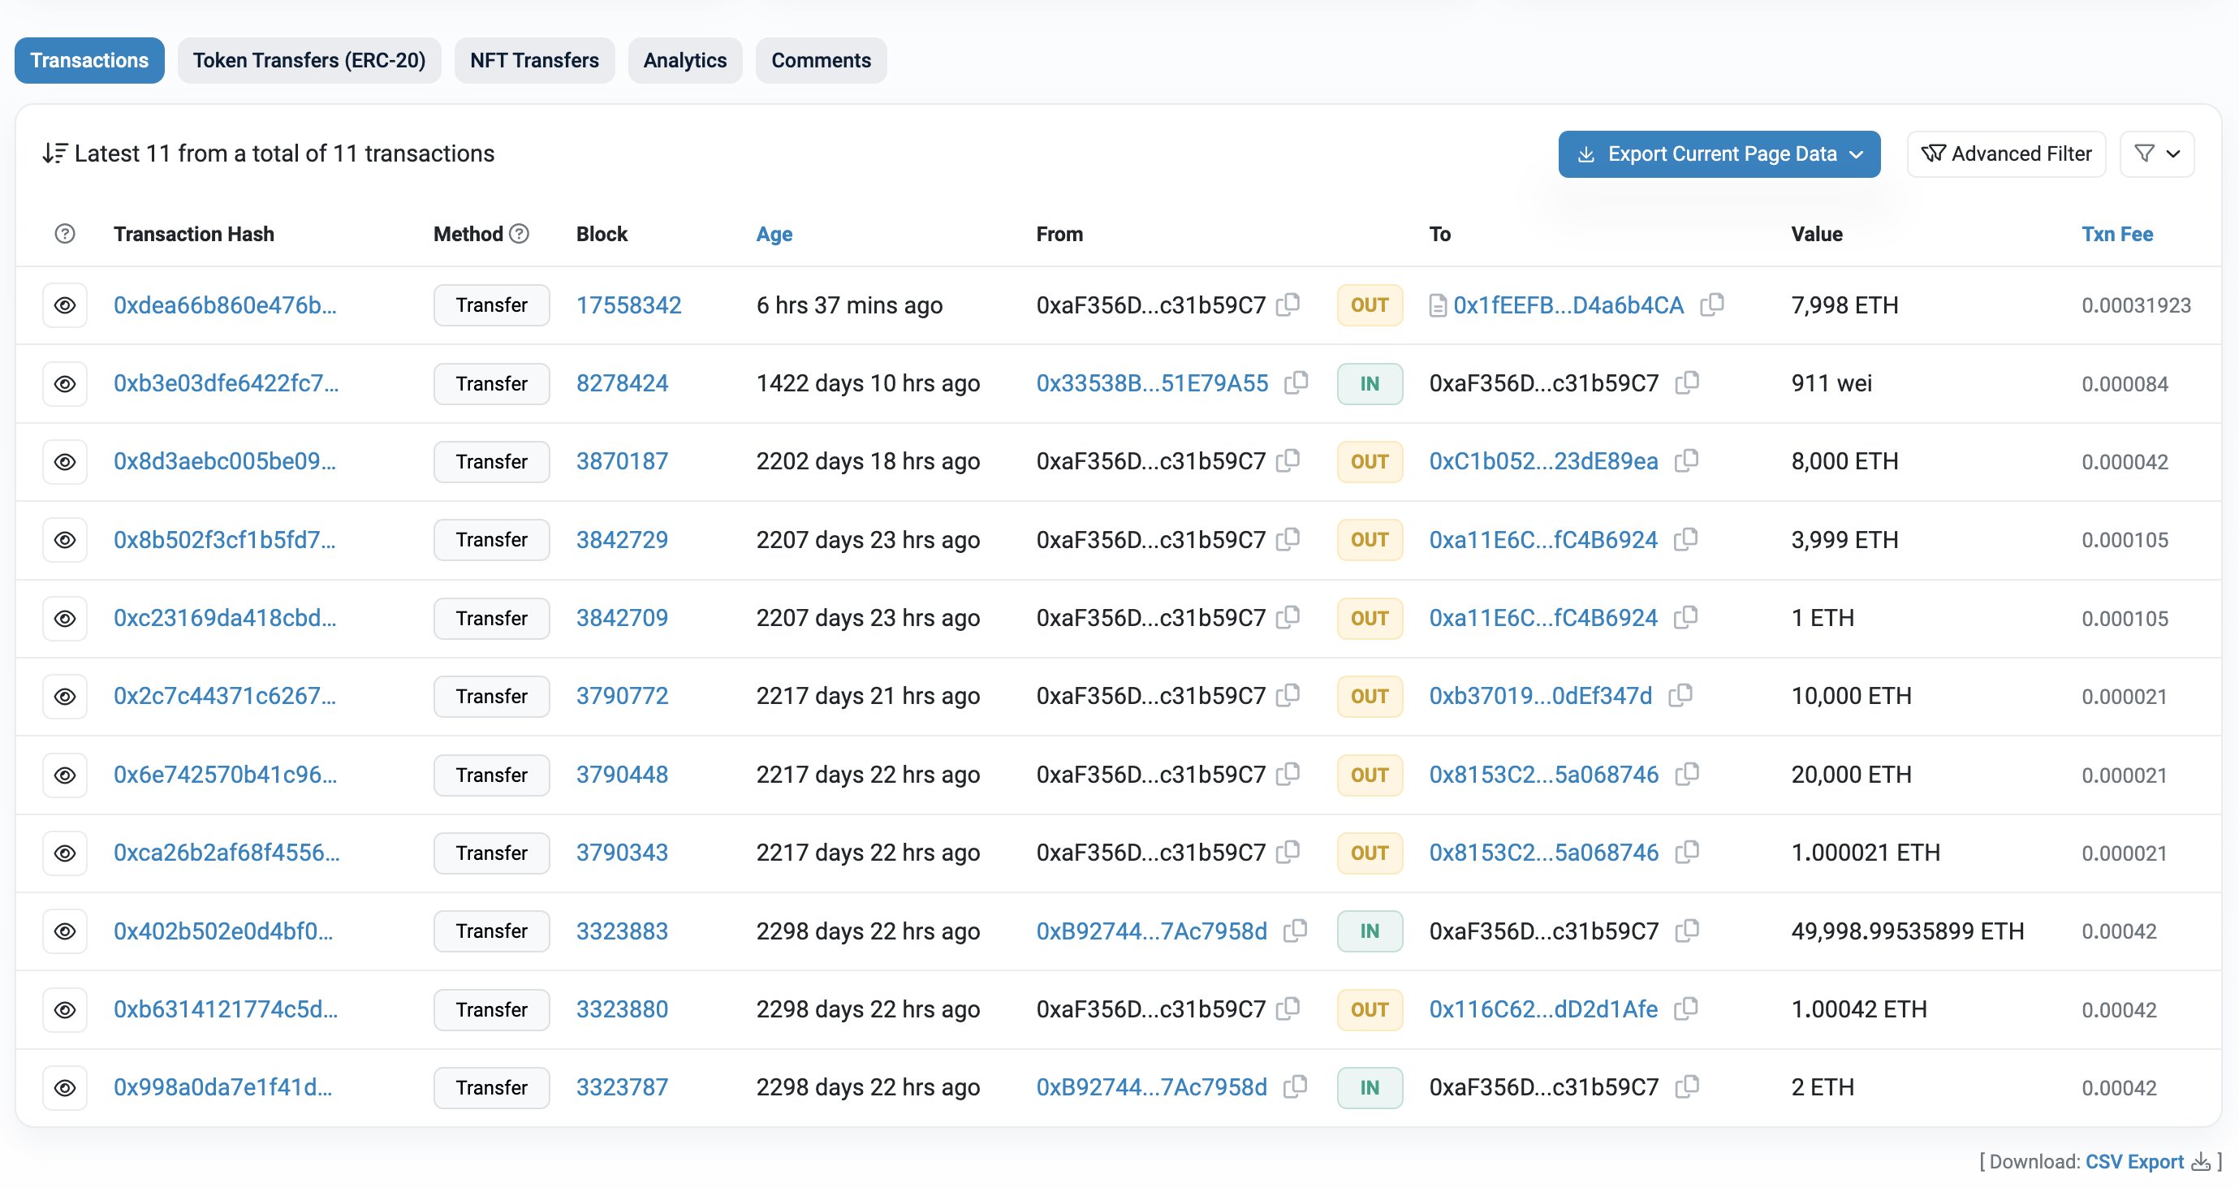Open block 3323787
2239x1192 pixels.
pyautogui.click(x=623, y=1088)
